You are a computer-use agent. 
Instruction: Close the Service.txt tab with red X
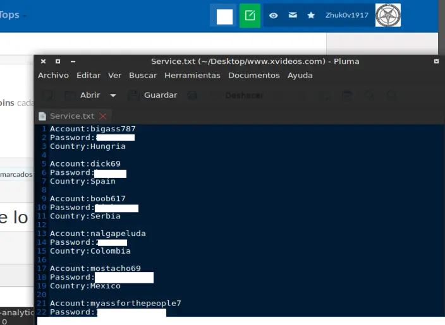tap(103, 116)
